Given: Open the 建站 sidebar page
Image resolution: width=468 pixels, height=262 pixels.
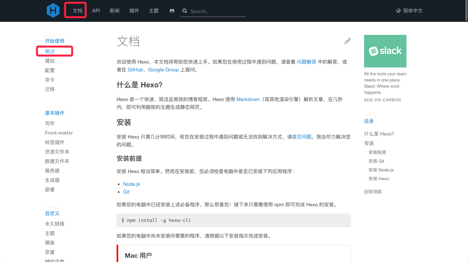Looking at the screenshot, I should (x=50, y=61).
